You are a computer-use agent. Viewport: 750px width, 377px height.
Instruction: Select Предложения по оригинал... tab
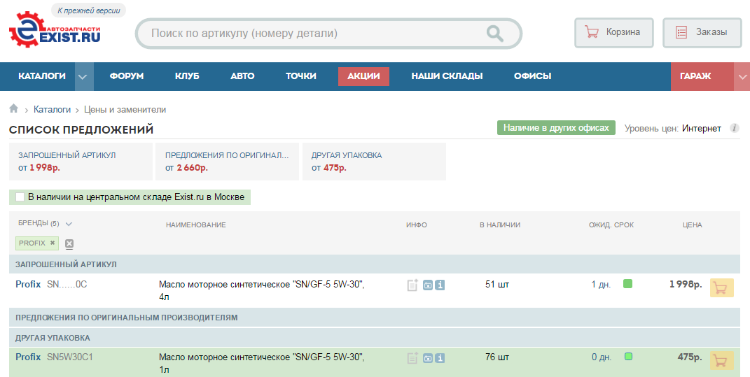[x=227, y=162]
